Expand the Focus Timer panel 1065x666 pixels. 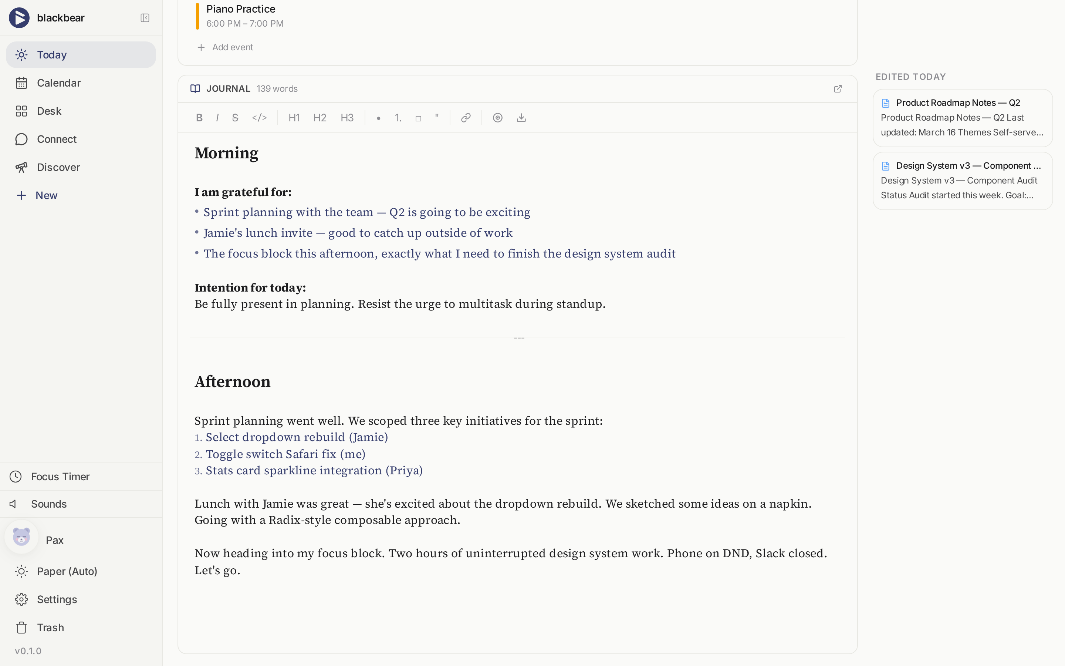pos(60,477)
